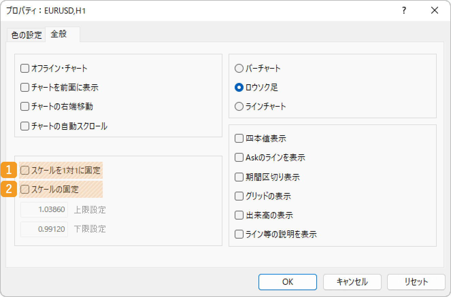451x297 pixels.
Task: Toggle 期間区切り表示 checkbox
Action: click(239, 177)
